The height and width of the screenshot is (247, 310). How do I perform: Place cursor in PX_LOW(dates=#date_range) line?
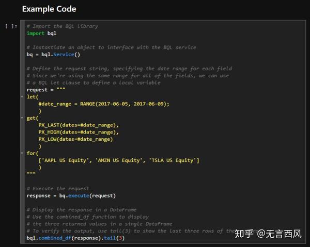tap(76, 139)
